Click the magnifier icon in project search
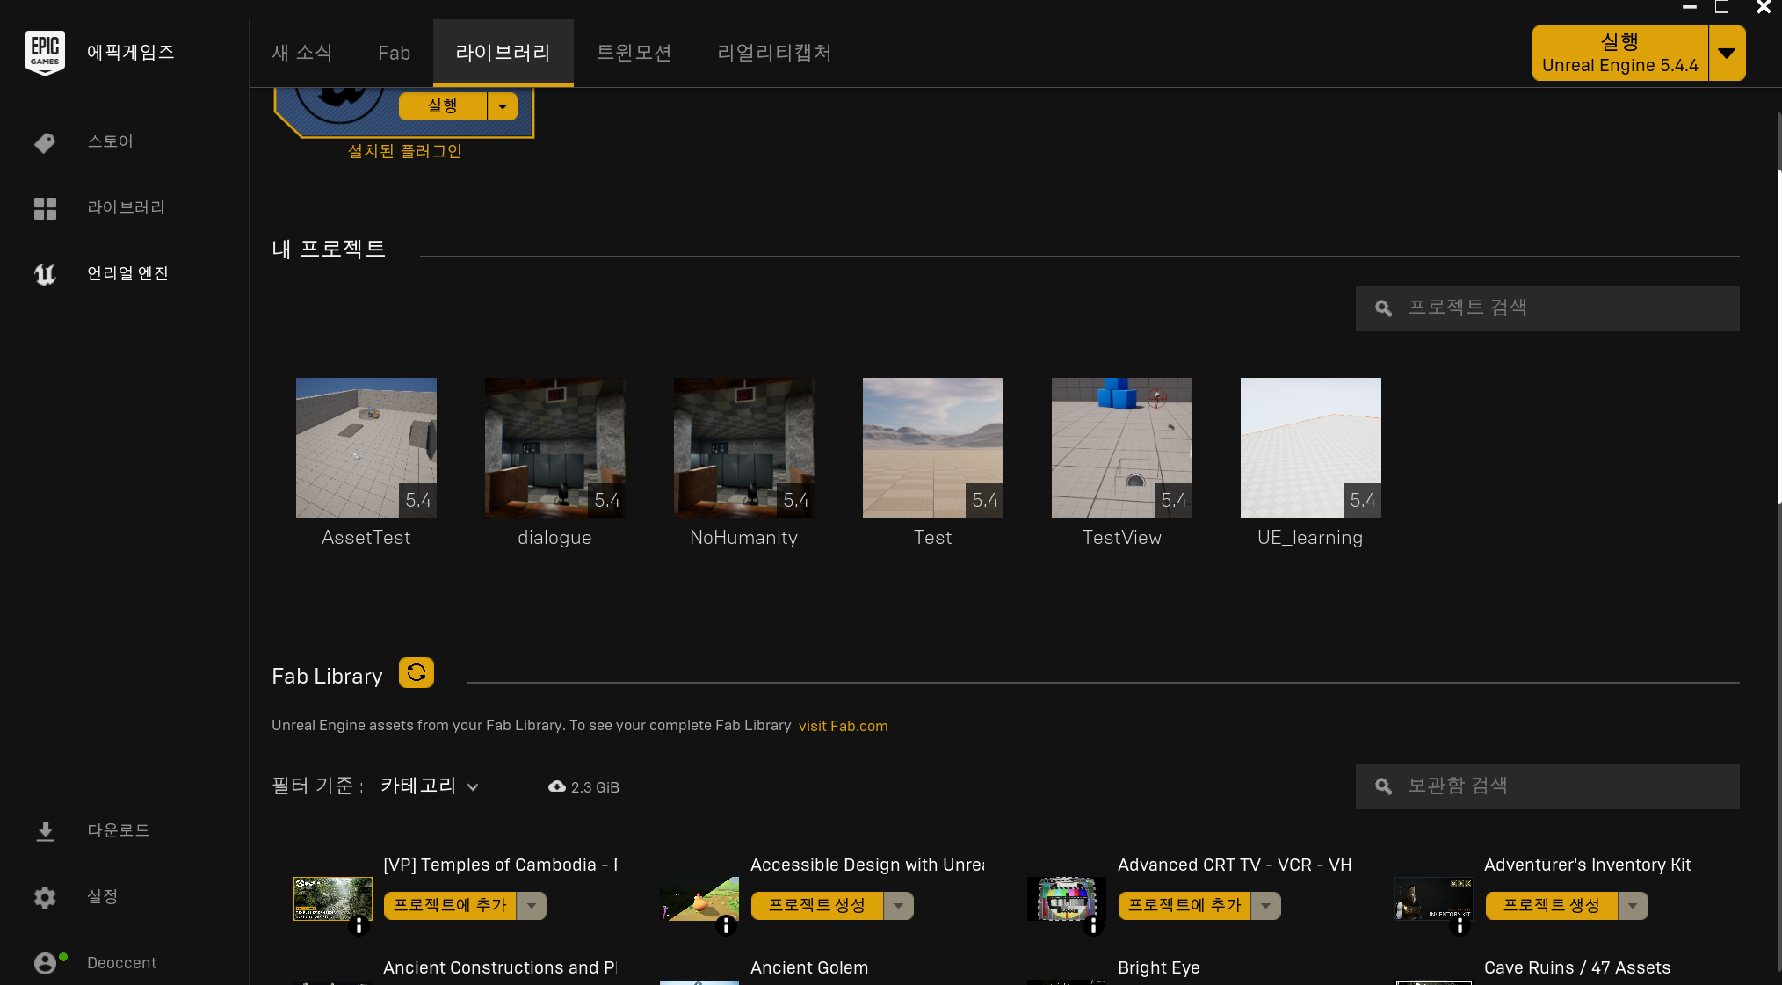The width and height of the screenshot is (1782, 985). pos(1383,308)
